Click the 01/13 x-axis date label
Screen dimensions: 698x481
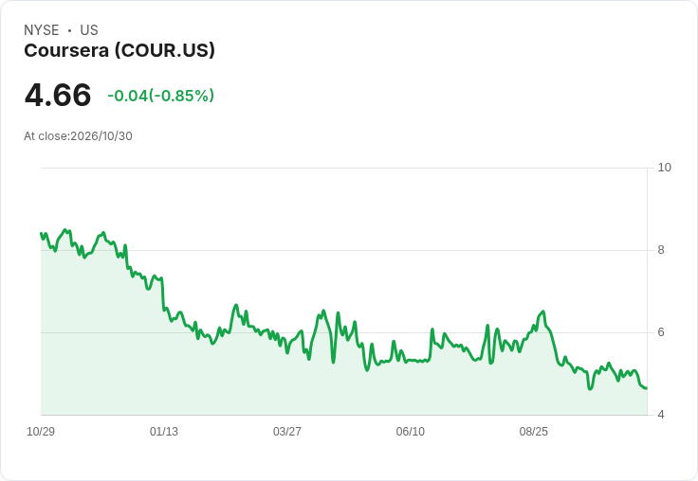[164, 431]
